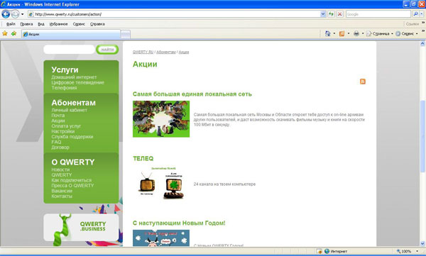The height and width of the screenshot is (256, 426).
Task: Click the search magnifier icon in toolbar
Action: pos(415,14)
